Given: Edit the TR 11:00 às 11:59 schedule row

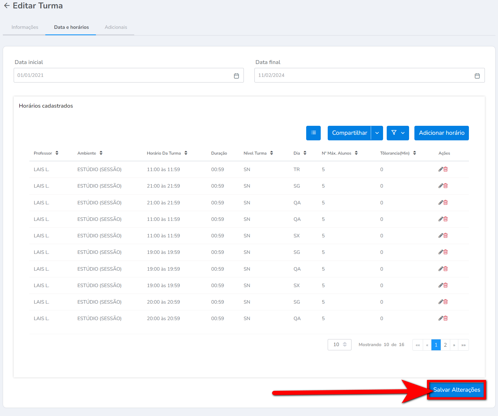Looking at the screenshot, I should tap(441, 169).
